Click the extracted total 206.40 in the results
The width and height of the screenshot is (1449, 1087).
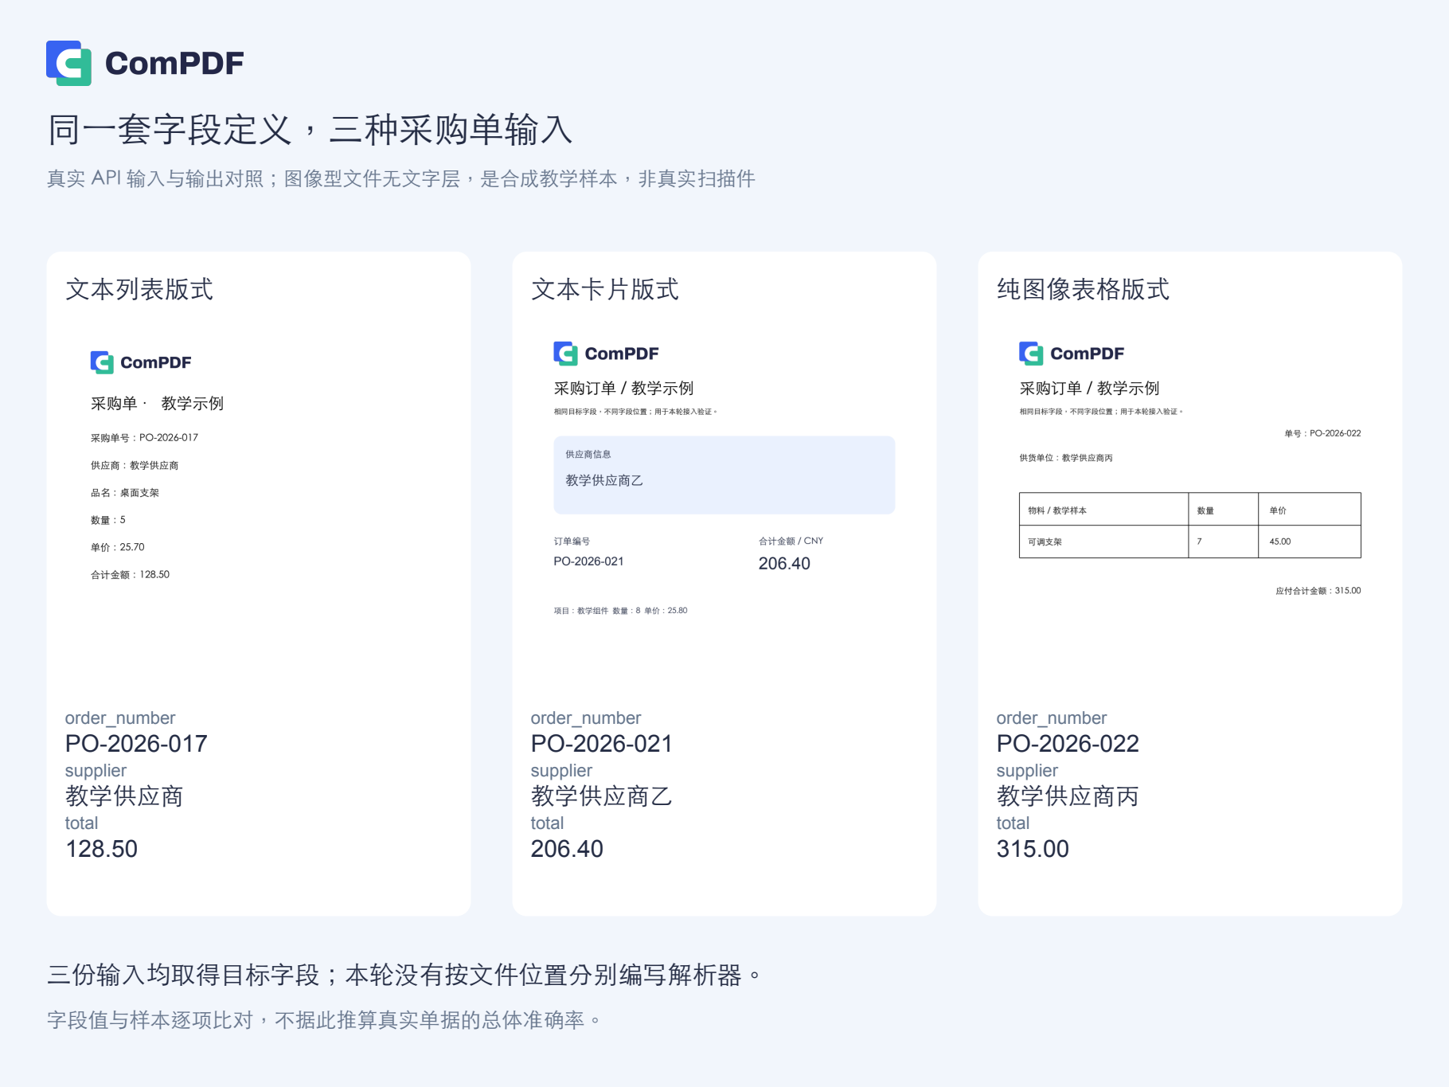click(x=567, y=849)
